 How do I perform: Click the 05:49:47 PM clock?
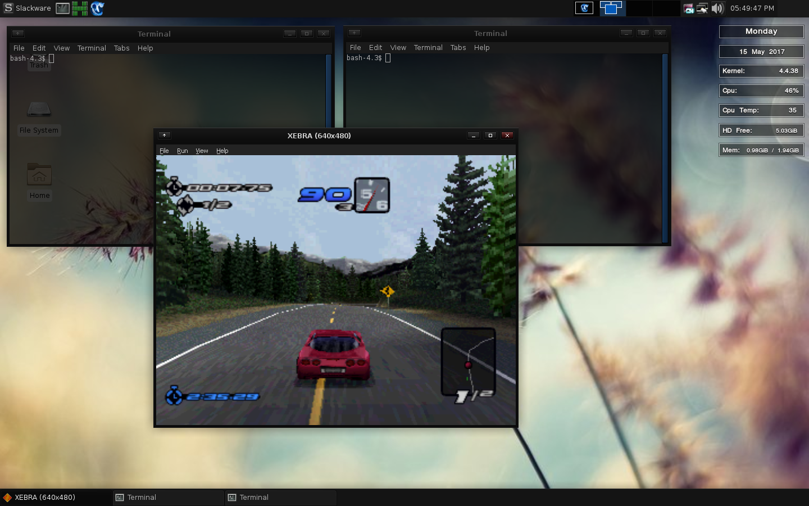click(752, 8)
